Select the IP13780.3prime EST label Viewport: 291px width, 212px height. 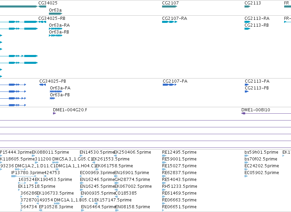pyautogui.click(x=27, y=173)
